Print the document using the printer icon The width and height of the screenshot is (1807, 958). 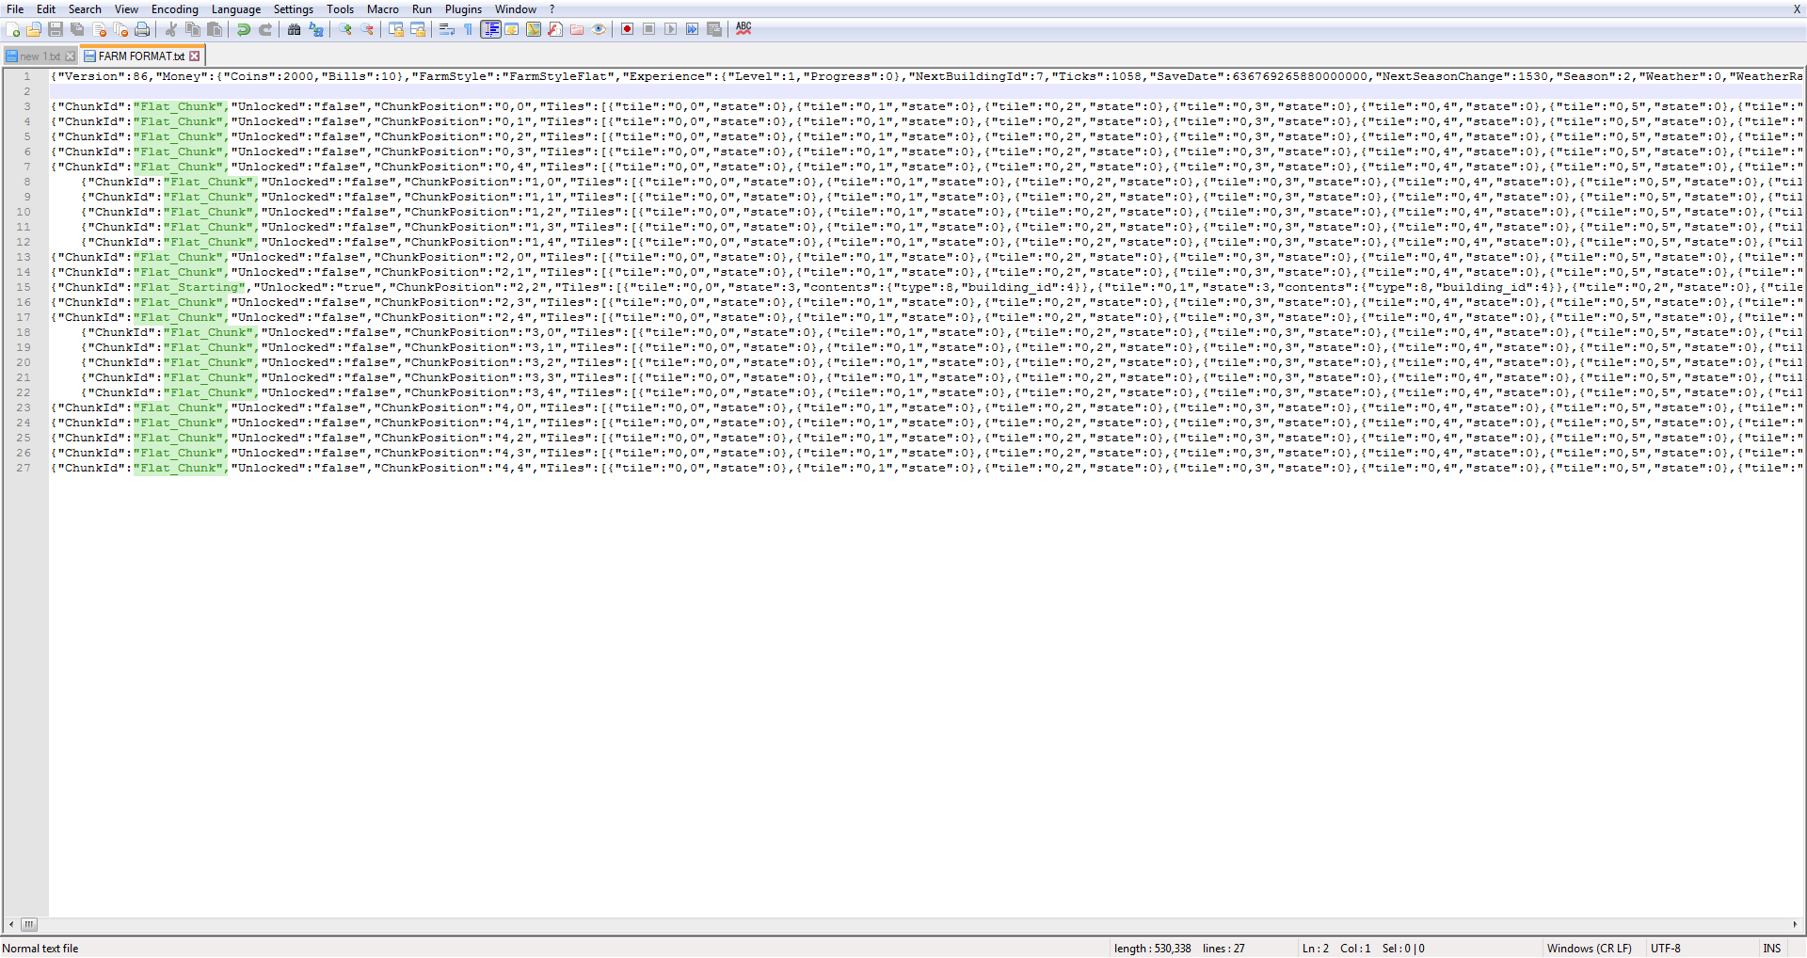(142, 29)
